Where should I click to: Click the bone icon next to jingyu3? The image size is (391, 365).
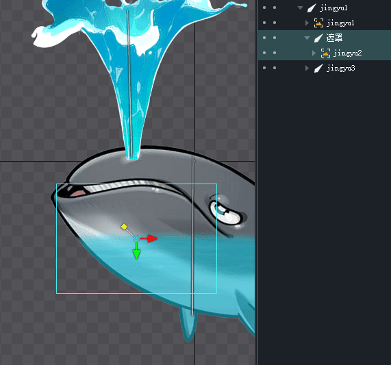318,68
